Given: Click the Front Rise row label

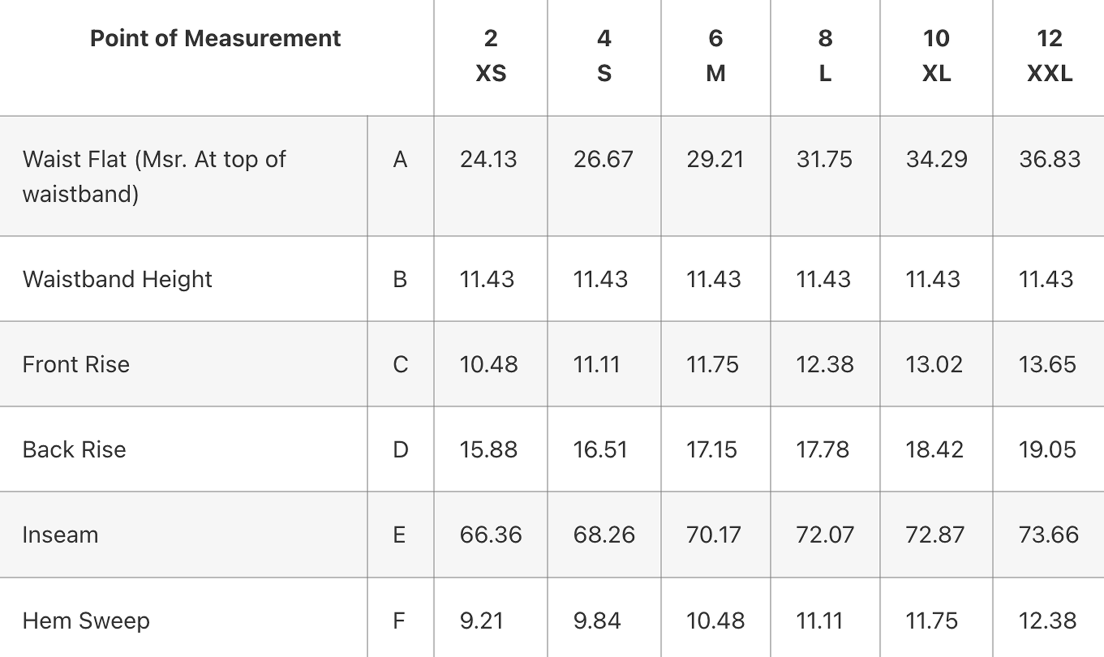Looking at the screenshot, I should 76,364.
